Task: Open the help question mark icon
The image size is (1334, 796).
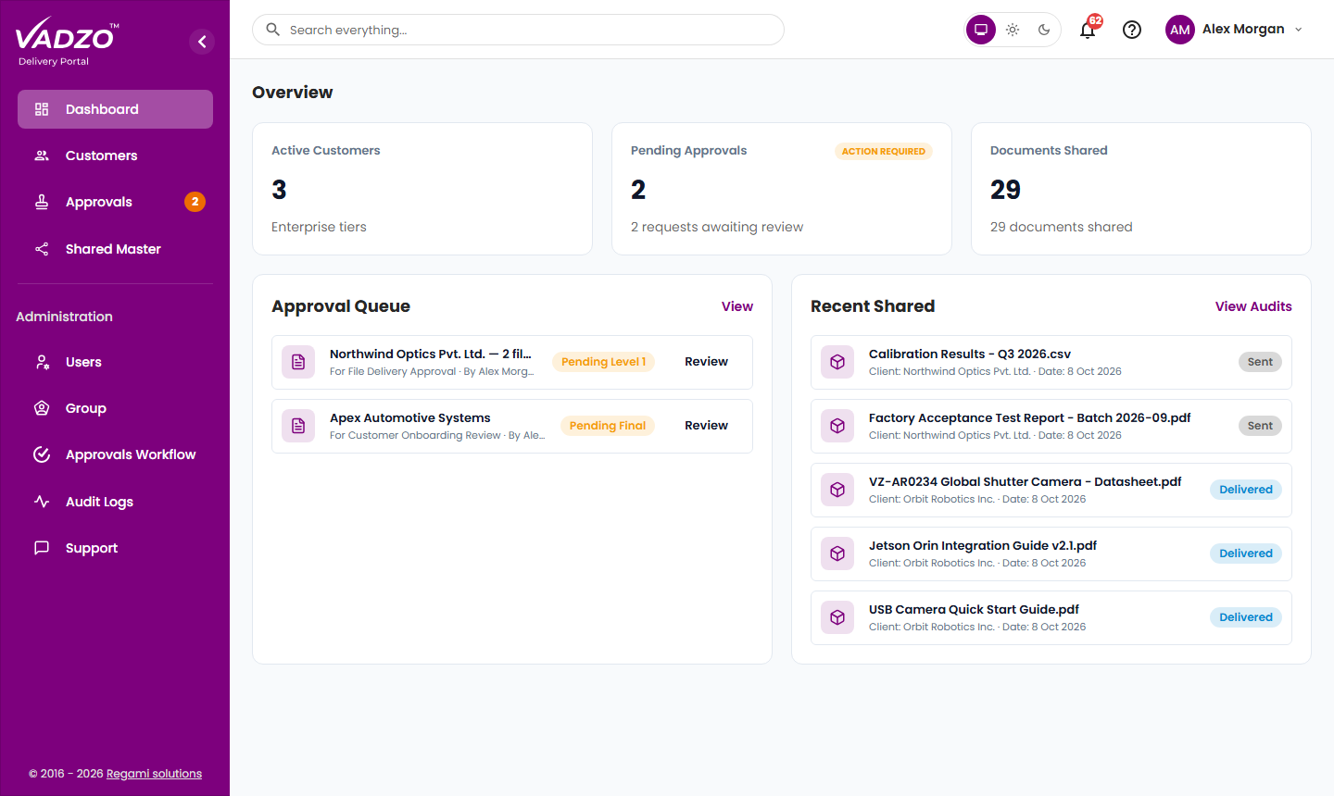Action: 1132,30
